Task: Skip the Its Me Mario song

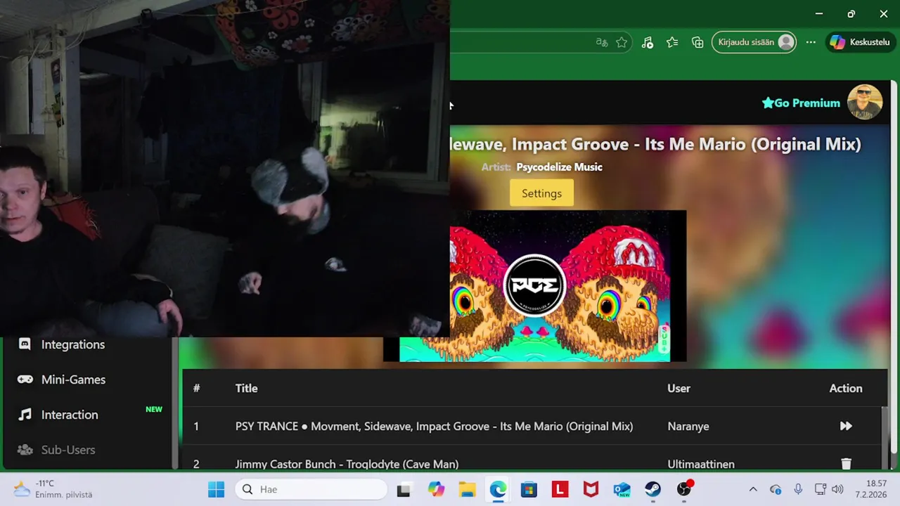Action: point(846,426)
